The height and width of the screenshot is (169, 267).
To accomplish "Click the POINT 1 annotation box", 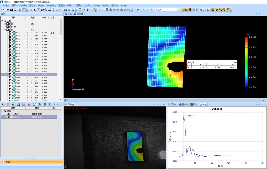I will click(x=212, y=64).
